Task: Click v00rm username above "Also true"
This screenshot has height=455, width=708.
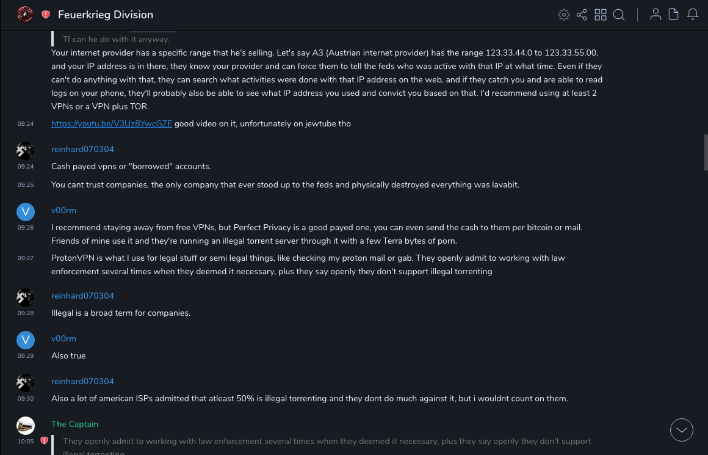Action: point(63,338)
